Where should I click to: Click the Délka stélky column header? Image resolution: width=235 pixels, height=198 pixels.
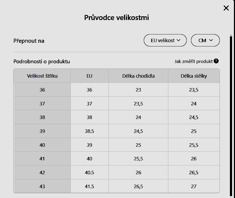coord(194,76)
